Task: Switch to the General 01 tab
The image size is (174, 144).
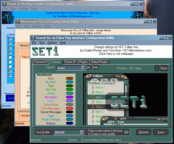Action: (41, 62)
